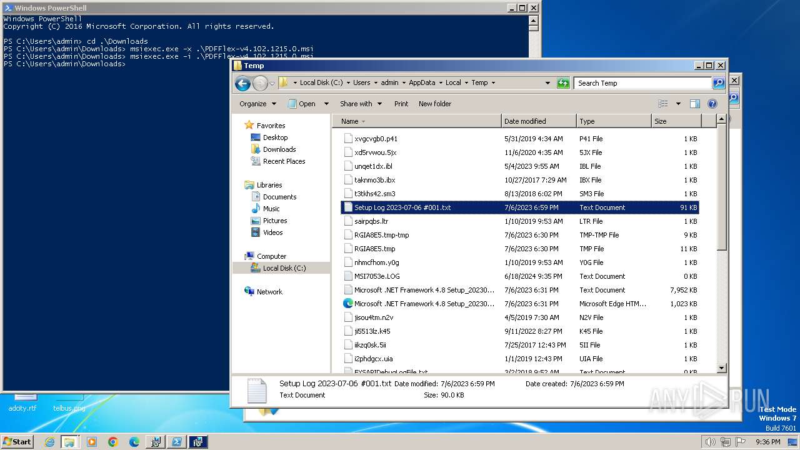Click the Type column header
The height and width of the screenshot is (450, 800).
[614, 121]
